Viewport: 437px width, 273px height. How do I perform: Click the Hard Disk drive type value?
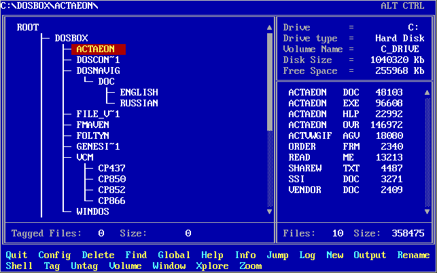(400, 38)
